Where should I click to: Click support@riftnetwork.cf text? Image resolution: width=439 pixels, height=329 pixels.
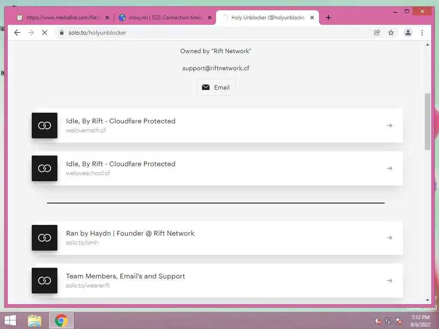216,68
